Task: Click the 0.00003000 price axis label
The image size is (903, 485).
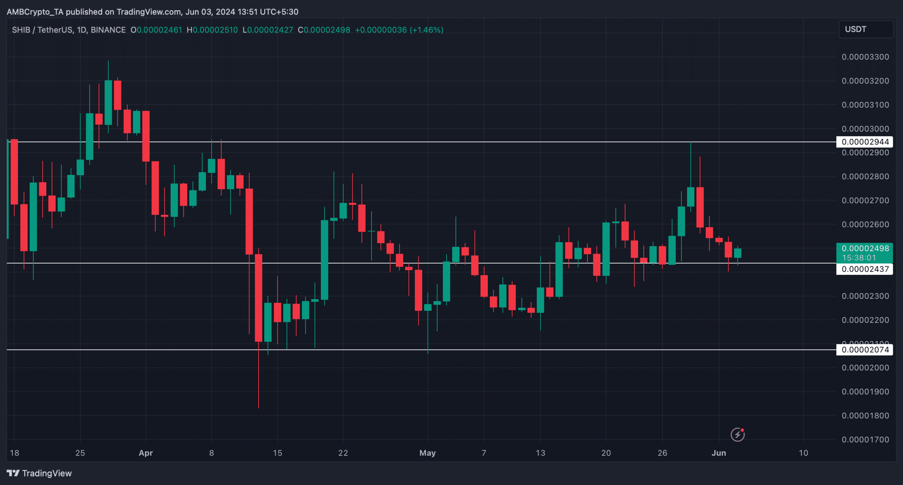Action: (865, 129)
